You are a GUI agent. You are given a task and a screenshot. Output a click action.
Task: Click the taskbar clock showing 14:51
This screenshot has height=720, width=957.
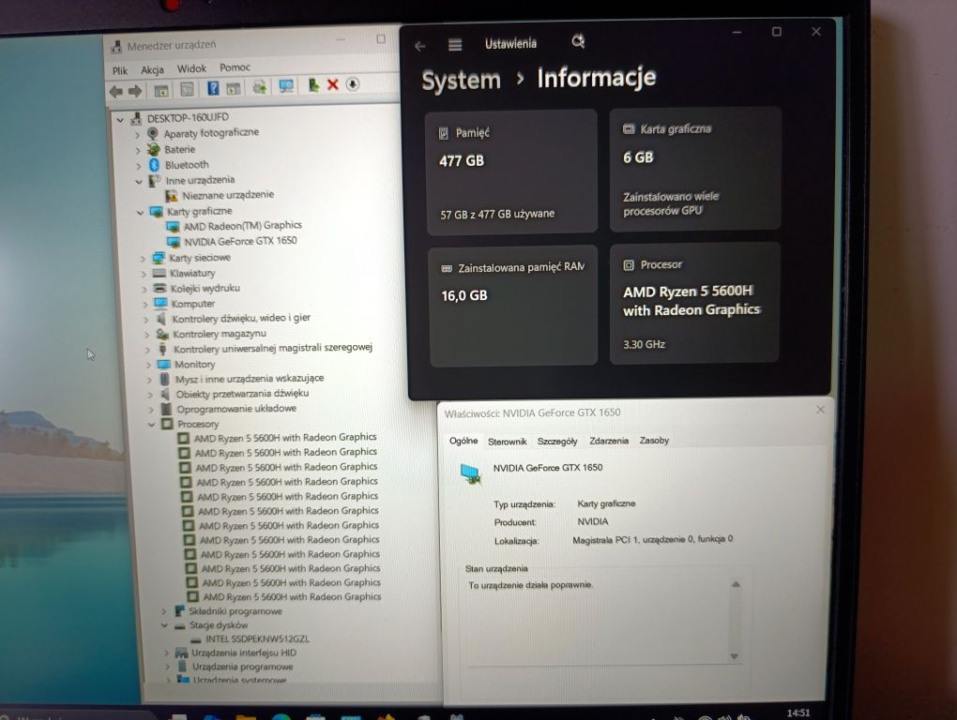pos(798,712)
